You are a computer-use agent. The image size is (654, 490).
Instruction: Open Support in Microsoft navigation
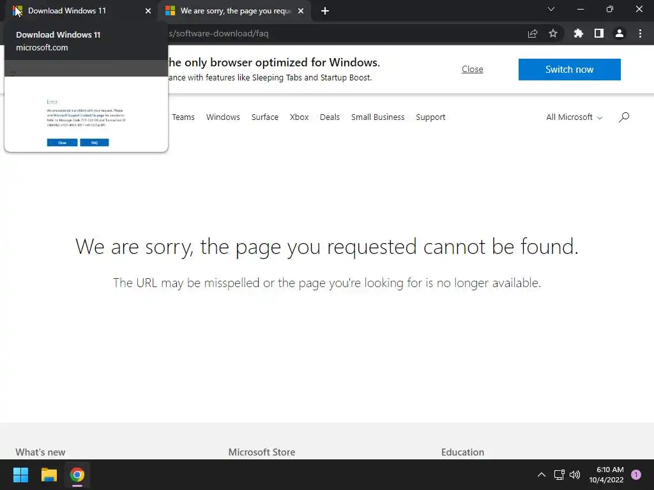tap(430, 117)
